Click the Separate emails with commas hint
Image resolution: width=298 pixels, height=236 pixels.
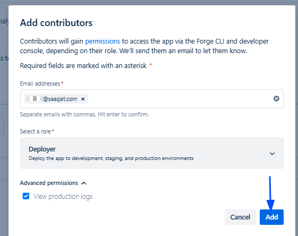coord(84,114)
